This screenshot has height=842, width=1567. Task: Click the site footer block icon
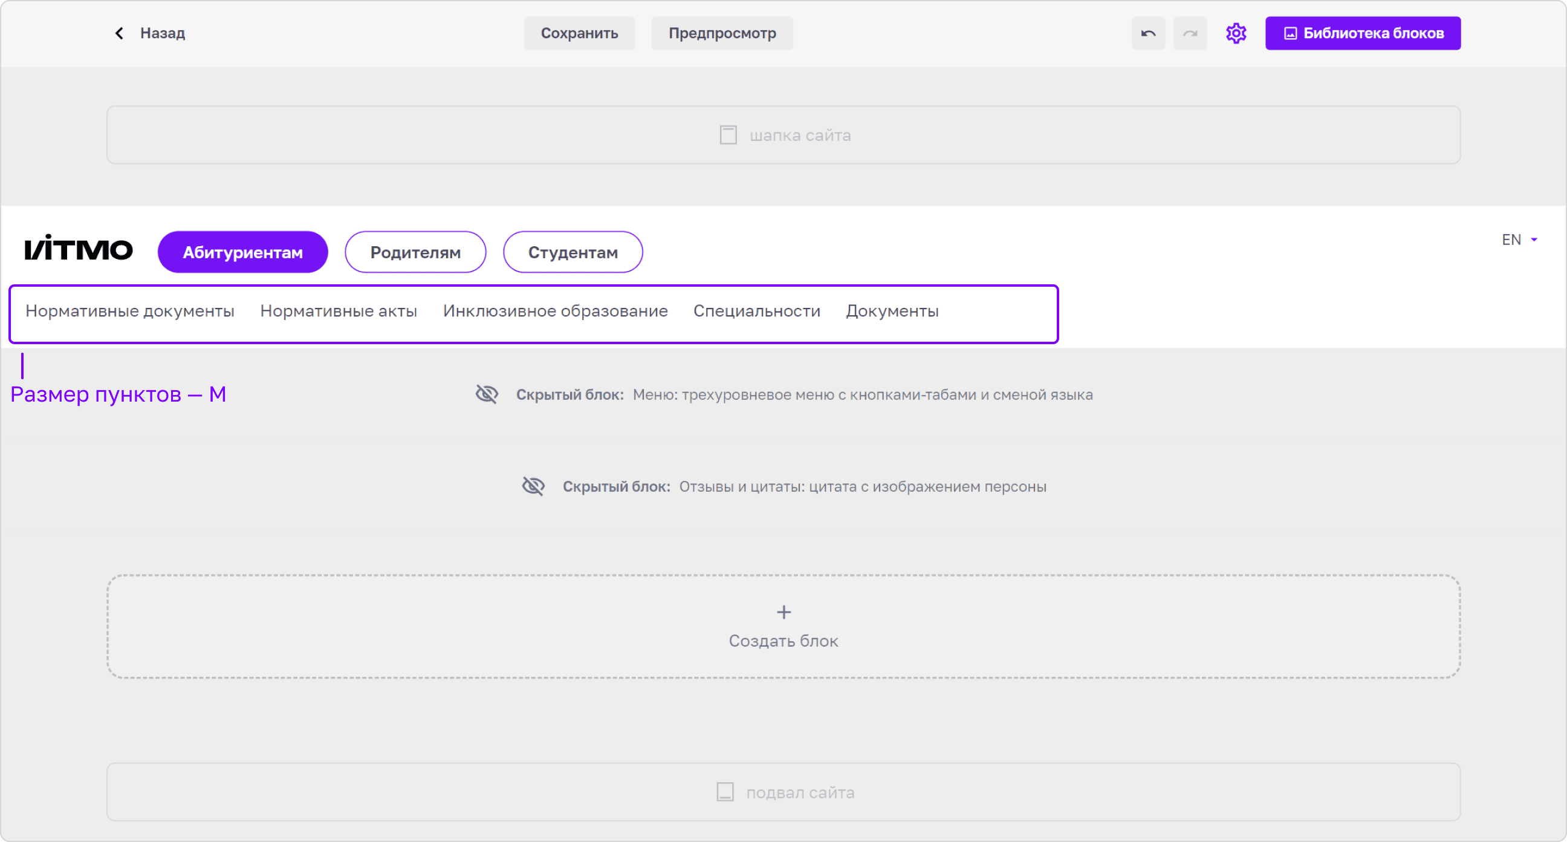pyautogui.click(x=725, y=792)
